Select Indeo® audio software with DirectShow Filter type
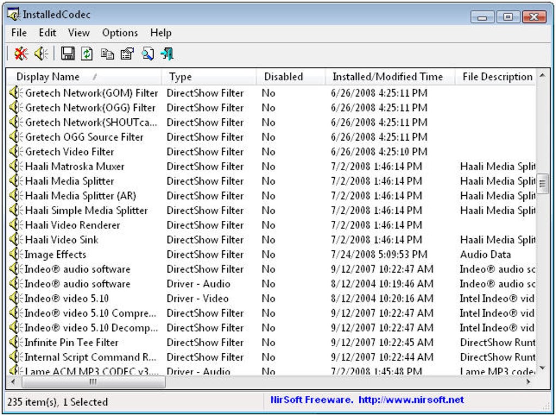Viewport: 556px width, 416px height. [77, 269]
